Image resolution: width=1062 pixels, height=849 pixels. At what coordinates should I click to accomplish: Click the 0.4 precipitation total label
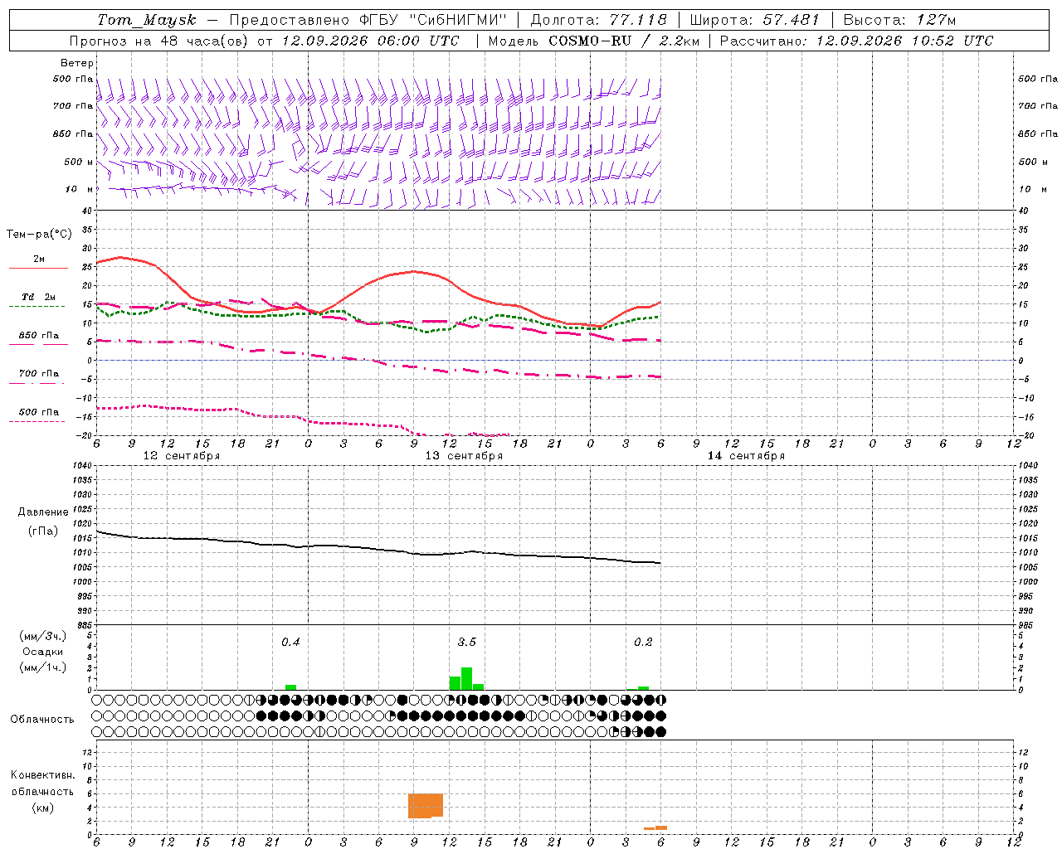[290, 642]
